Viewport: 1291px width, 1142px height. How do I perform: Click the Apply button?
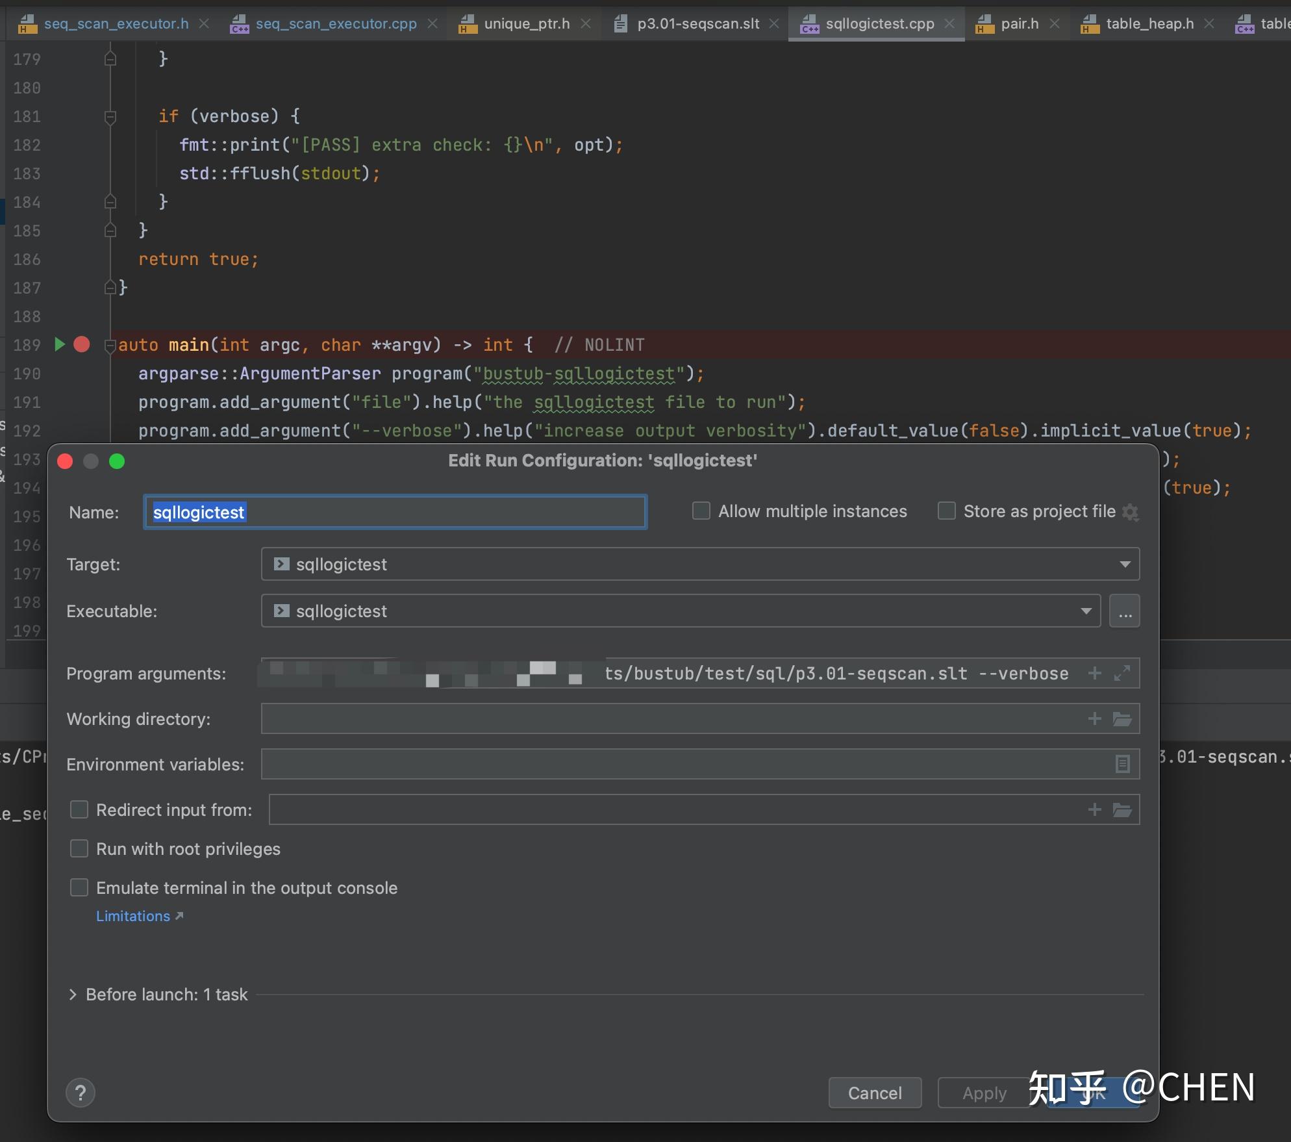[983, 1093]
